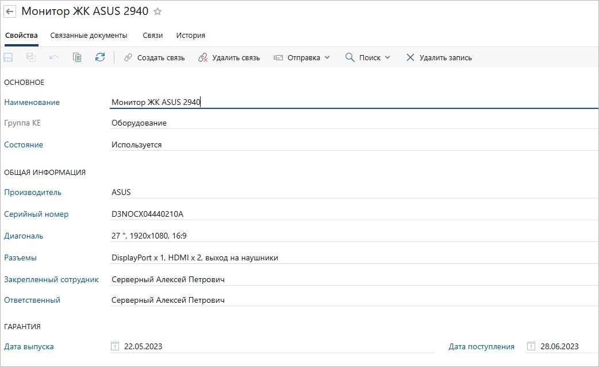Open calendar icon for Дата выпуска

click(115, 346)
